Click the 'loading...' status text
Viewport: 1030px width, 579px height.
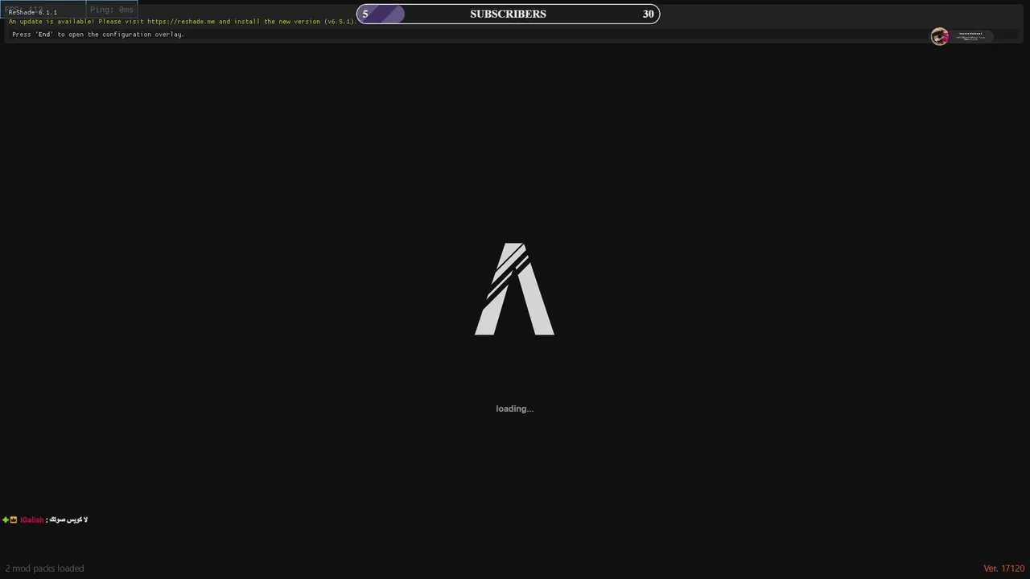514,409
